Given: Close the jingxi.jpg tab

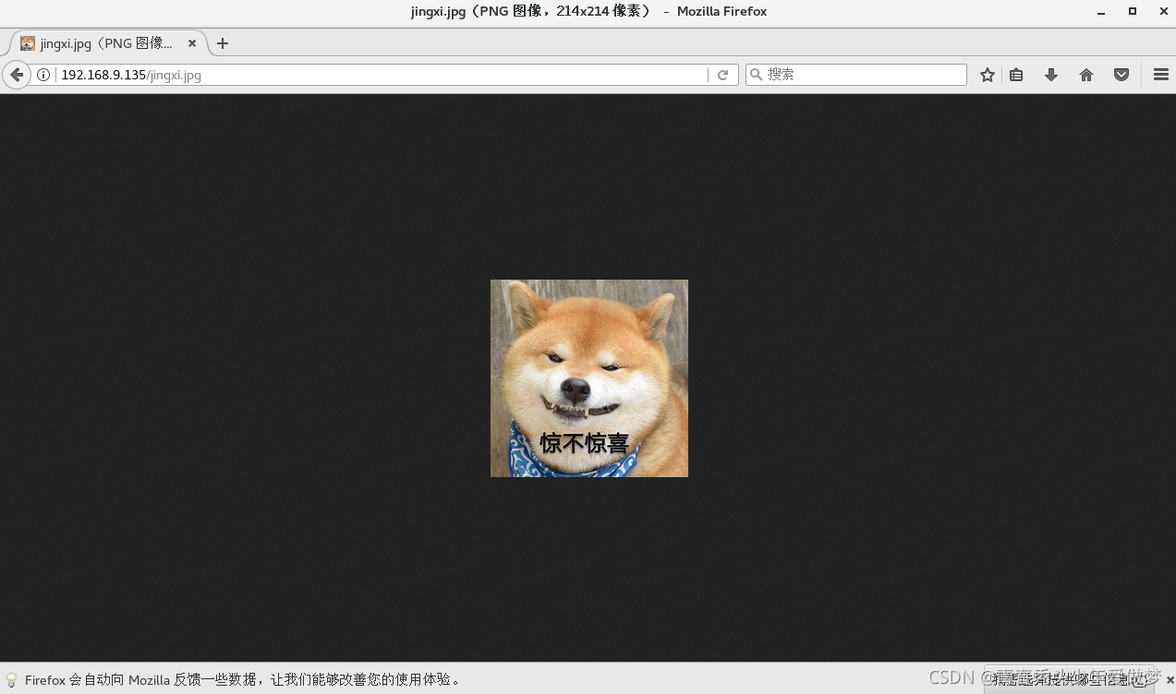Looking at the screenshot, I should coord(192,42).
